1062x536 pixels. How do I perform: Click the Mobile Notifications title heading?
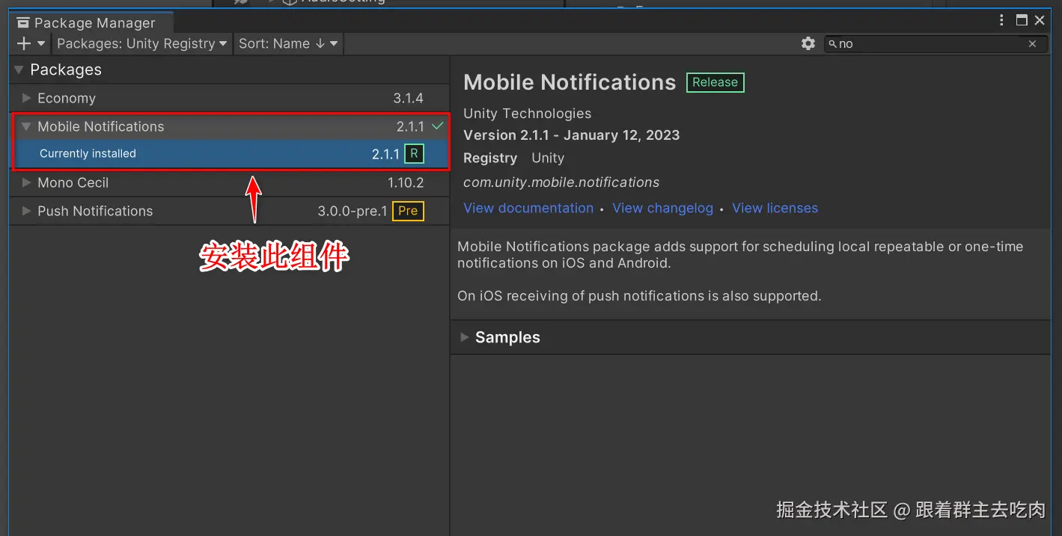pos(570,81)
